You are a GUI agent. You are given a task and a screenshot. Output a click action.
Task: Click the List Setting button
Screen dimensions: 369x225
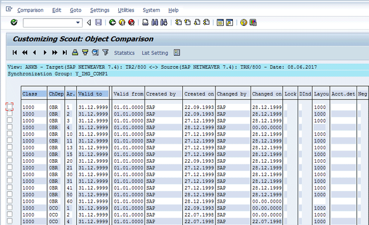[155, 53]
